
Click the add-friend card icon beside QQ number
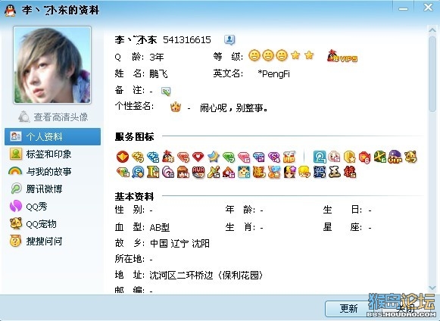(x=229, y=40)
